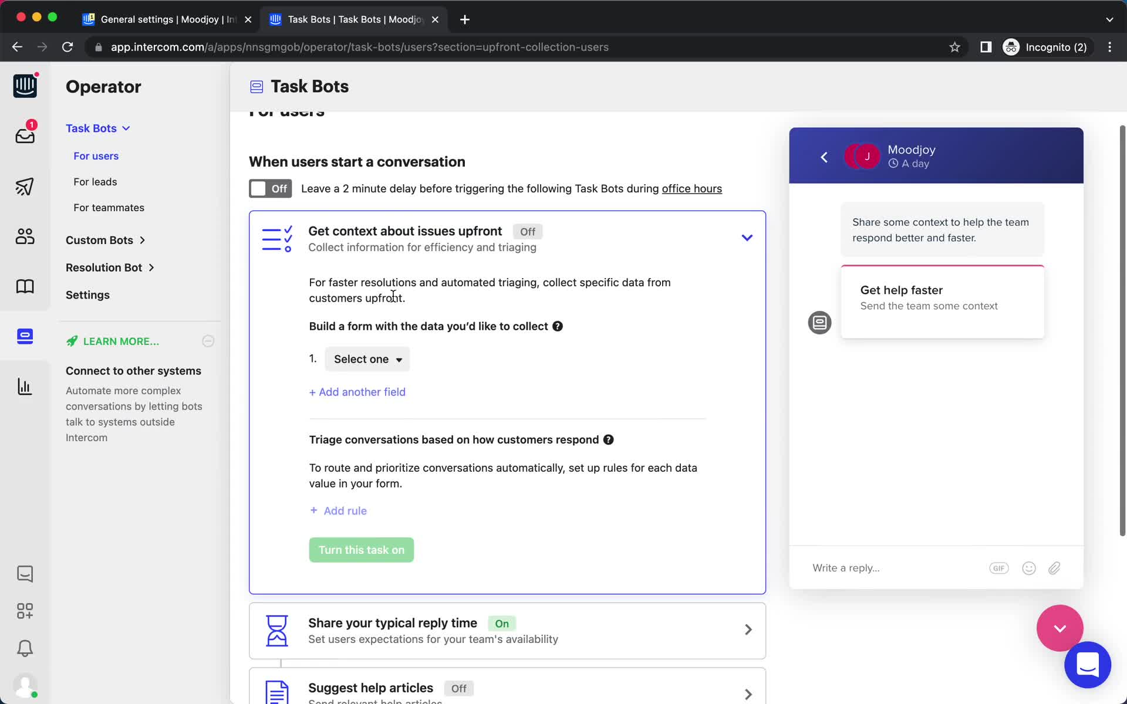Click GIF icon in reply box
Image resolution: width=1127 pixels, height=704 pixels.
click(x=999, y=568)
